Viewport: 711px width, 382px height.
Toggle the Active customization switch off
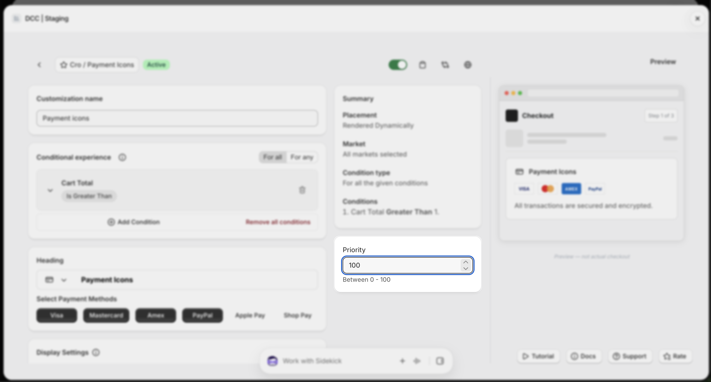point(398,65)
